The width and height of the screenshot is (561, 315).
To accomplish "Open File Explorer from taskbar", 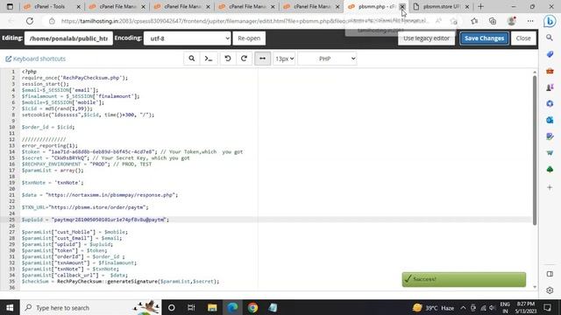I will (x=212, y=307).
